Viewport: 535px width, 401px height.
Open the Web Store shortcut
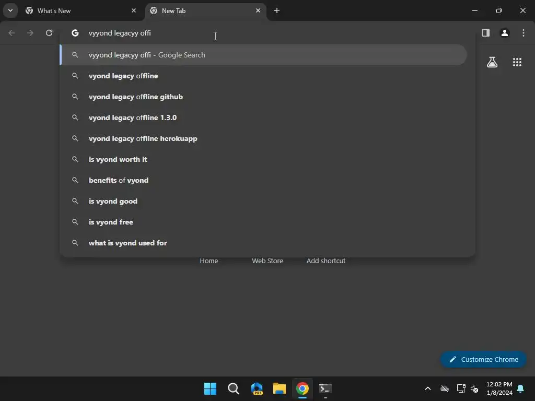coord(267,261)
